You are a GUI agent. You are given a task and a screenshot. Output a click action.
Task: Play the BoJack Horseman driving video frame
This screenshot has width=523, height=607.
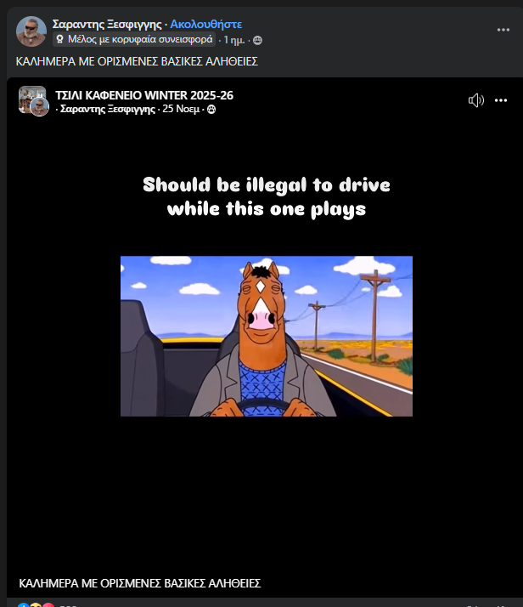[x=267, y=336]
